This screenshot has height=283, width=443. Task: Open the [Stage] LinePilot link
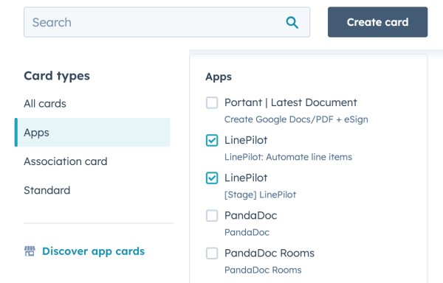click(260, 195)
